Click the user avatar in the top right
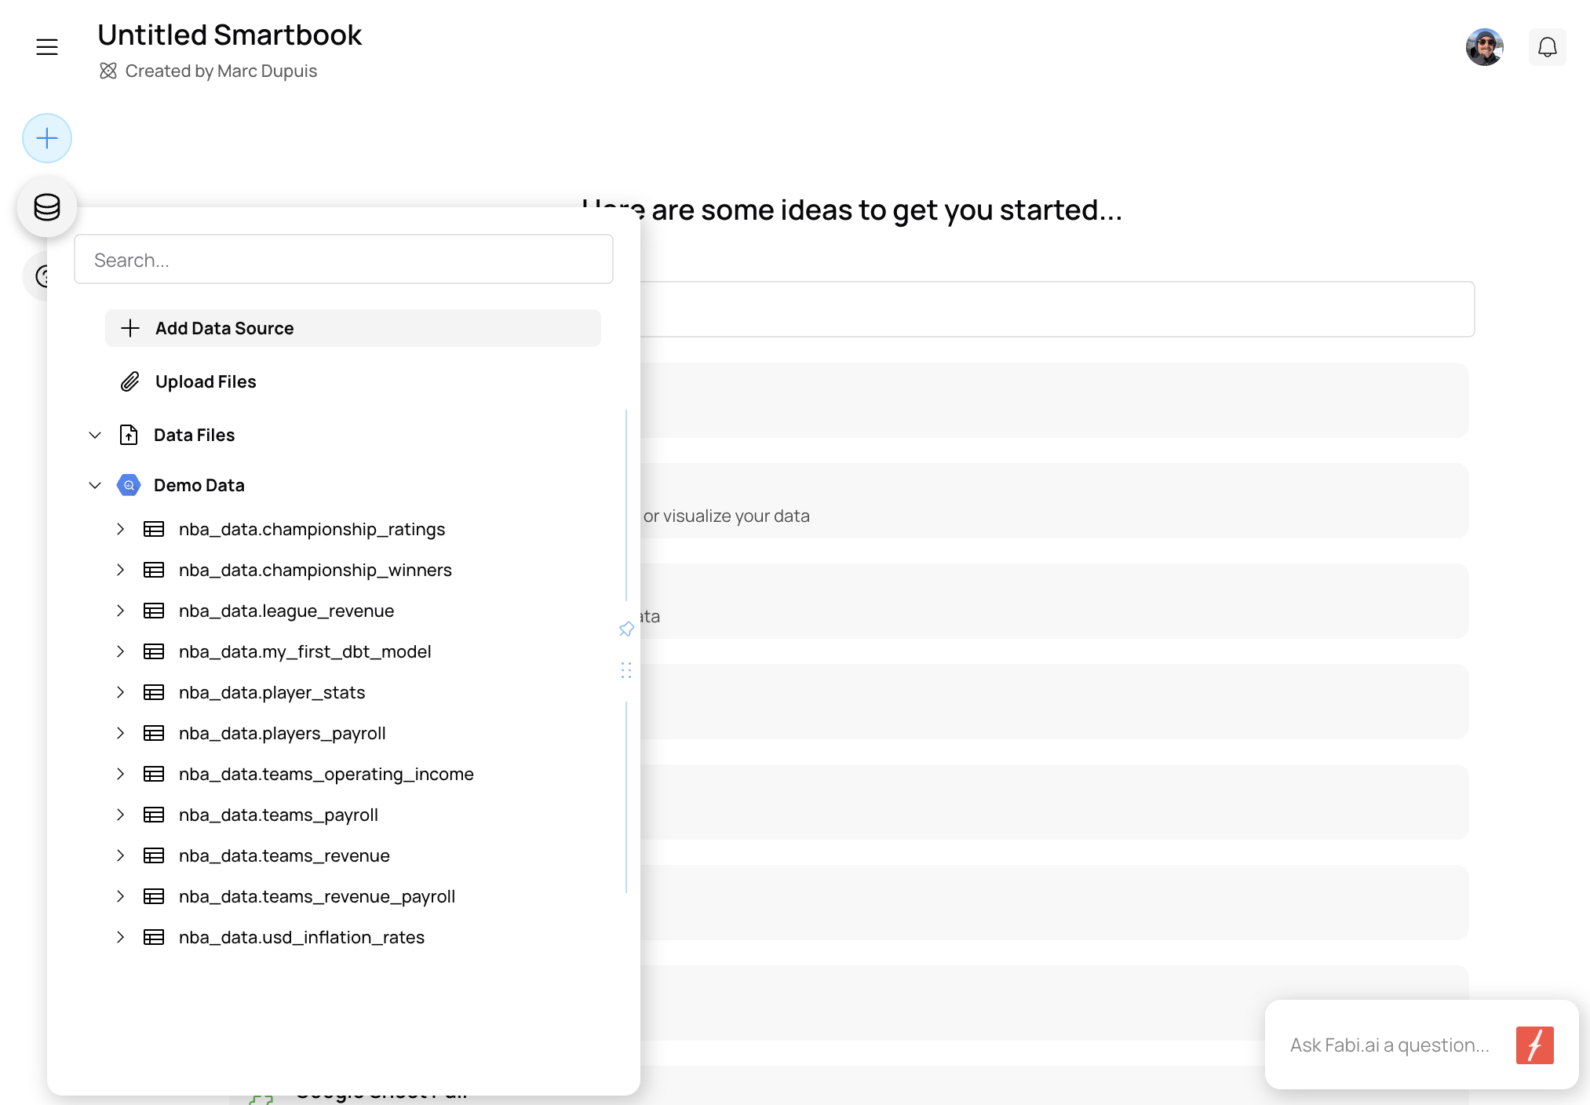The height and width of the screenshot is (1105, 1590). [x=1485, y=46]
